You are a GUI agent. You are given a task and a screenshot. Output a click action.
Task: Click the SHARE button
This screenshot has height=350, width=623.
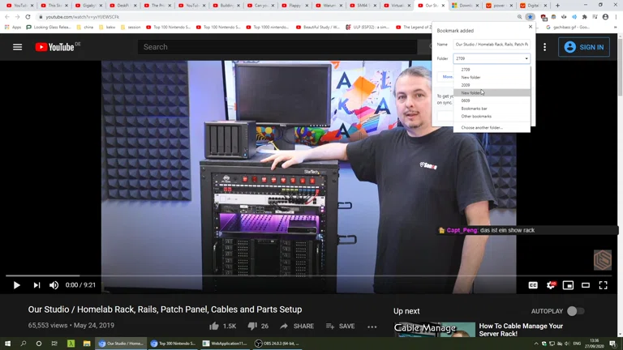(x=297, y=326)
